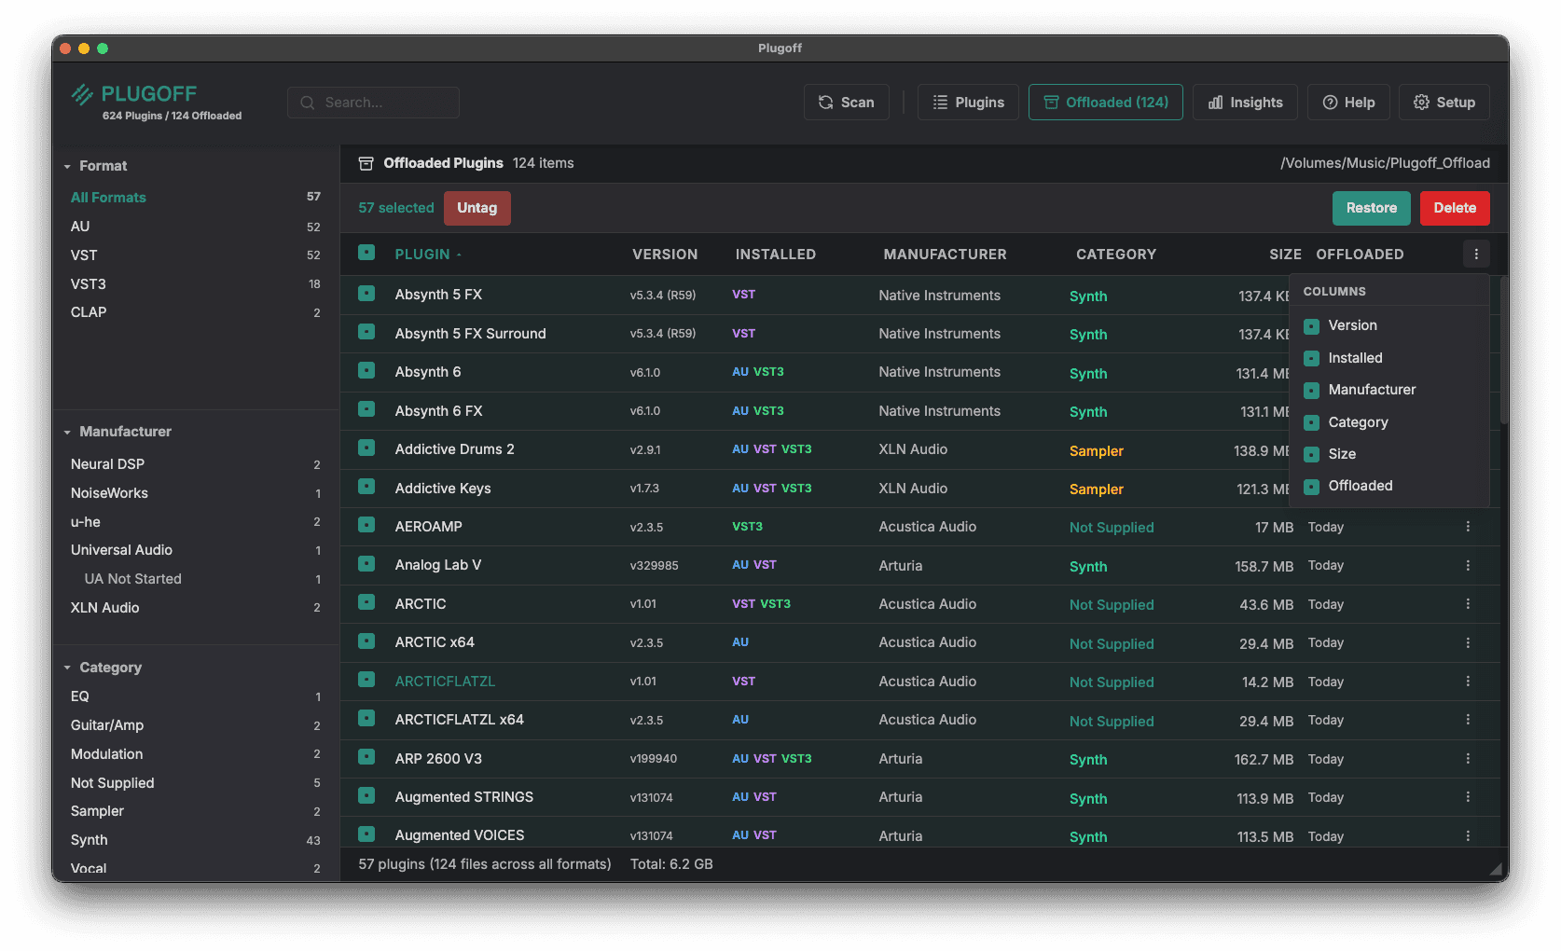
Task: Collapse the Manufacturer section
Action: coord(67,432)
